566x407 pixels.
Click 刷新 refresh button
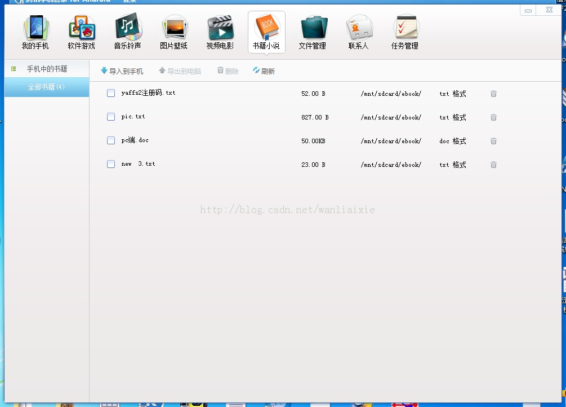coord(264,71)
